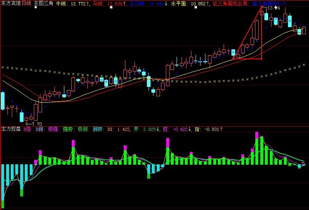
Task: Click the D强 legend label
Action: coord(27,129)
